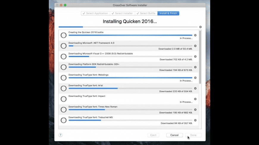The width and height of the screenshot is (259, 145).
Task: Click status circle for Impact font
Action: click(x=63, y=99)
